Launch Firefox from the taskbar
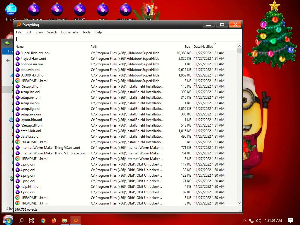The image size is (300, 225). (x=54, y=221)
